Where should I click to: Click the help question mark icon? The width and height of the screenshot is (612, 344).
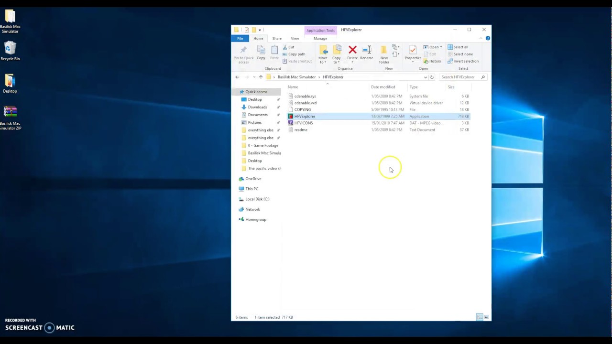point(488,38)
